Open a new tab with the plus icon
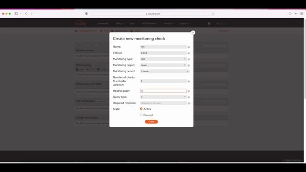306x172 pixels. 296,14
